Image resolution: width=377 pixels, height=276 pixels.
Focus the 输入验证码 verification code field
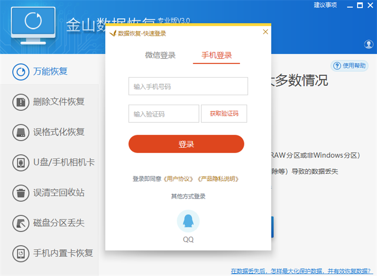point(164,114)
